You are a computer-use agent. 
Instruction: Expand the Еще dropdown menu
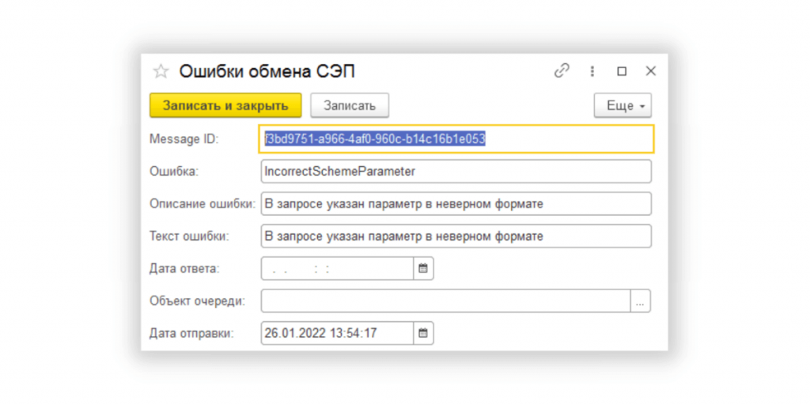point(623,105)
